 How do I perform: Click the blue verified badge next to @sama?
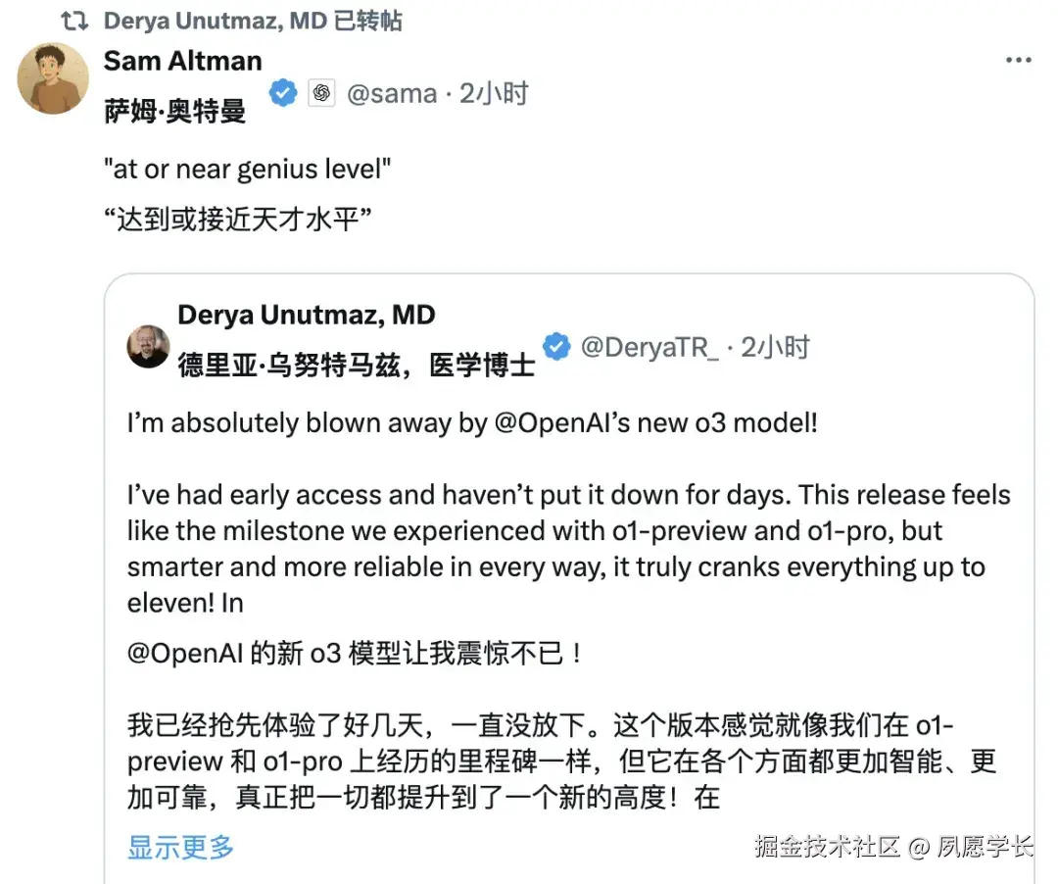pyautogui.click(x=283, y=92)
